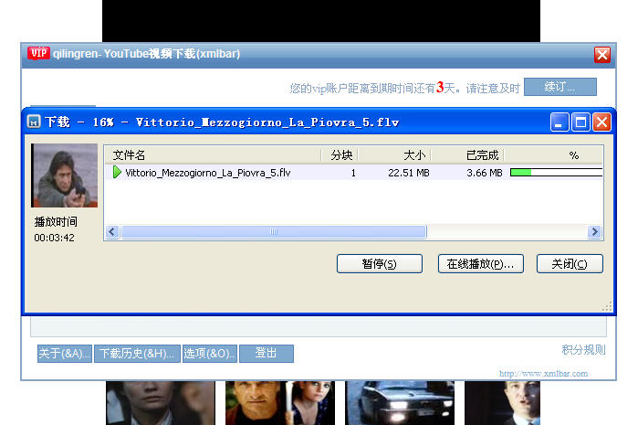Click the 22.51 MB size value
Image resolution: width=638 pixels, height=425 pixels.
409,173
